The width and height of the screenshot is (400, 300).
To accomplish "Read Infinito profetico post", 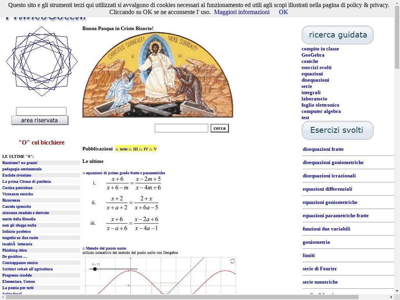I will (16, 231).
